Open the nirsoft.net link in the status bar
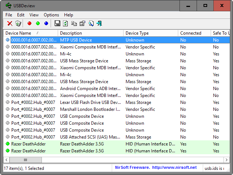 click(x=174, y=168)
